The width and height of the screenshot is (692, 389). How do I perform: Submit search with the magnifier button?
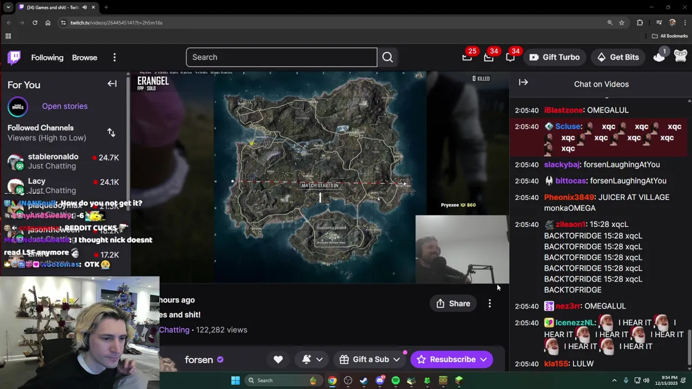point(388,57)
